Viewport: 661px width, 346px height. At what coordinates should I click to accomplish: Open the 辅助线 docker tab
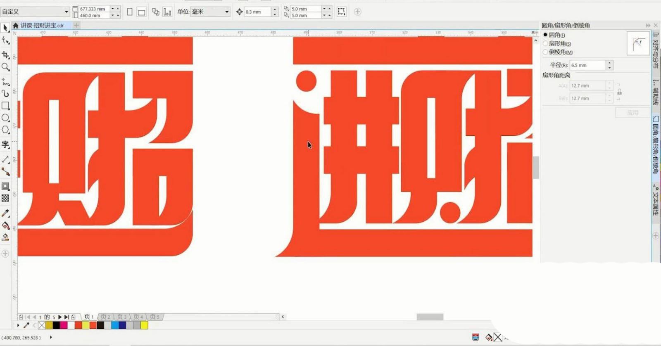(x=656, y=92)
